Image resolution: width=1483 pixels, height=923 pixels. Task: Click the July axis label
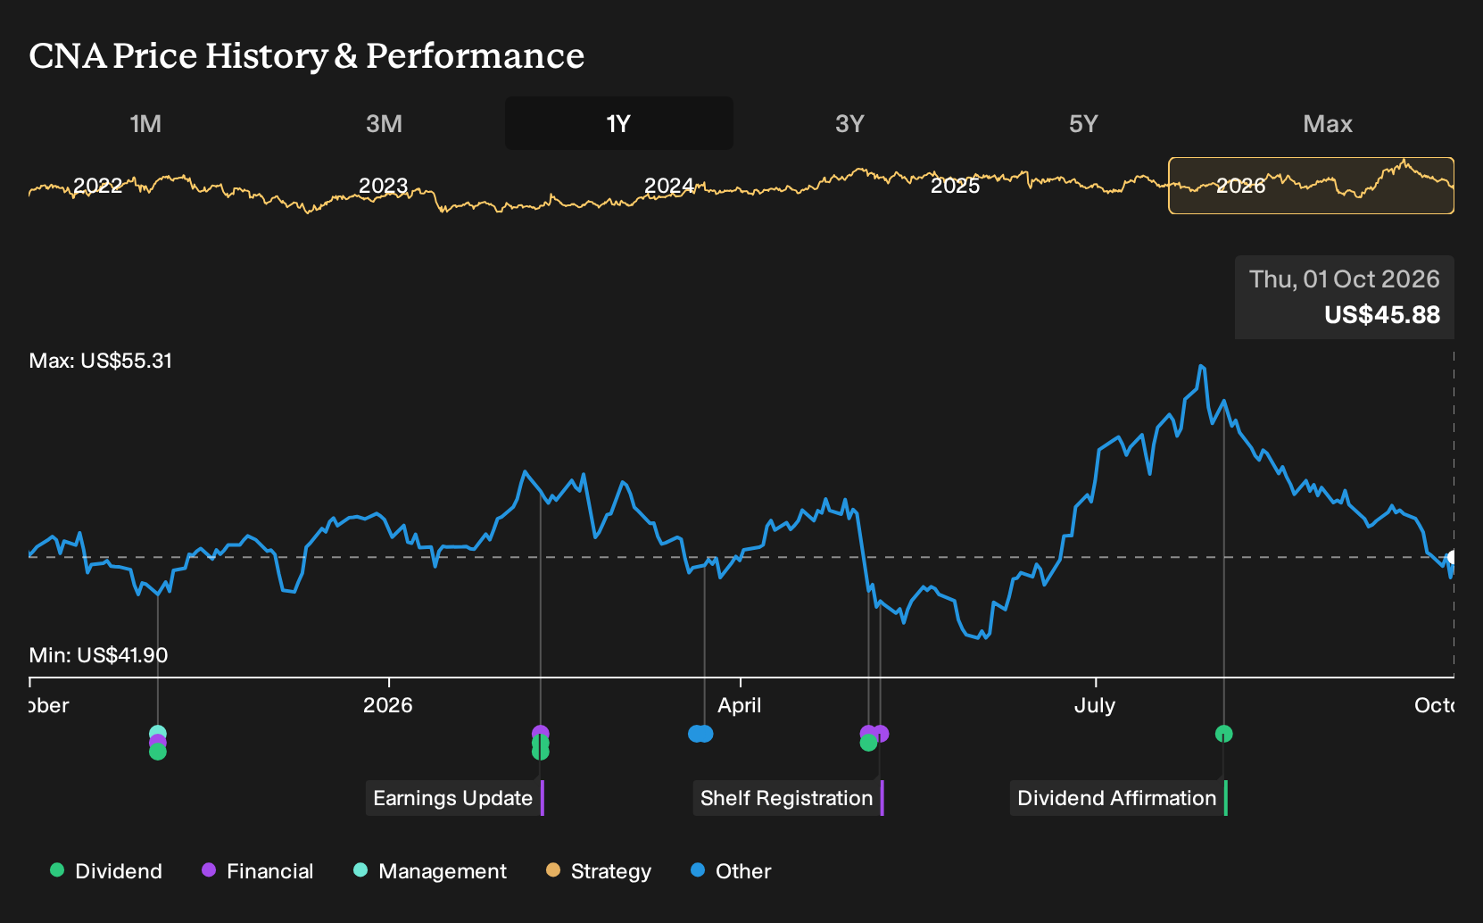click(x=1094, y=705)
